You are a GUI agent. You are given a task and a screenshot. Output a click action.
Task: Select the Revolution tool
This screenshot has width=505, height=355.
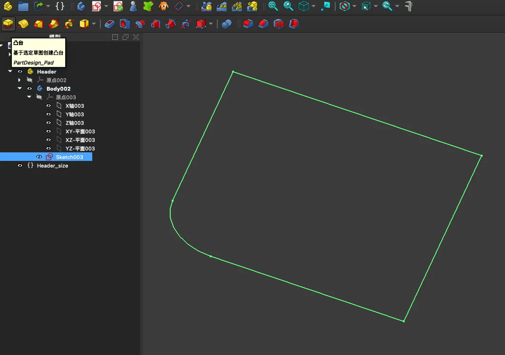point(23,24)
